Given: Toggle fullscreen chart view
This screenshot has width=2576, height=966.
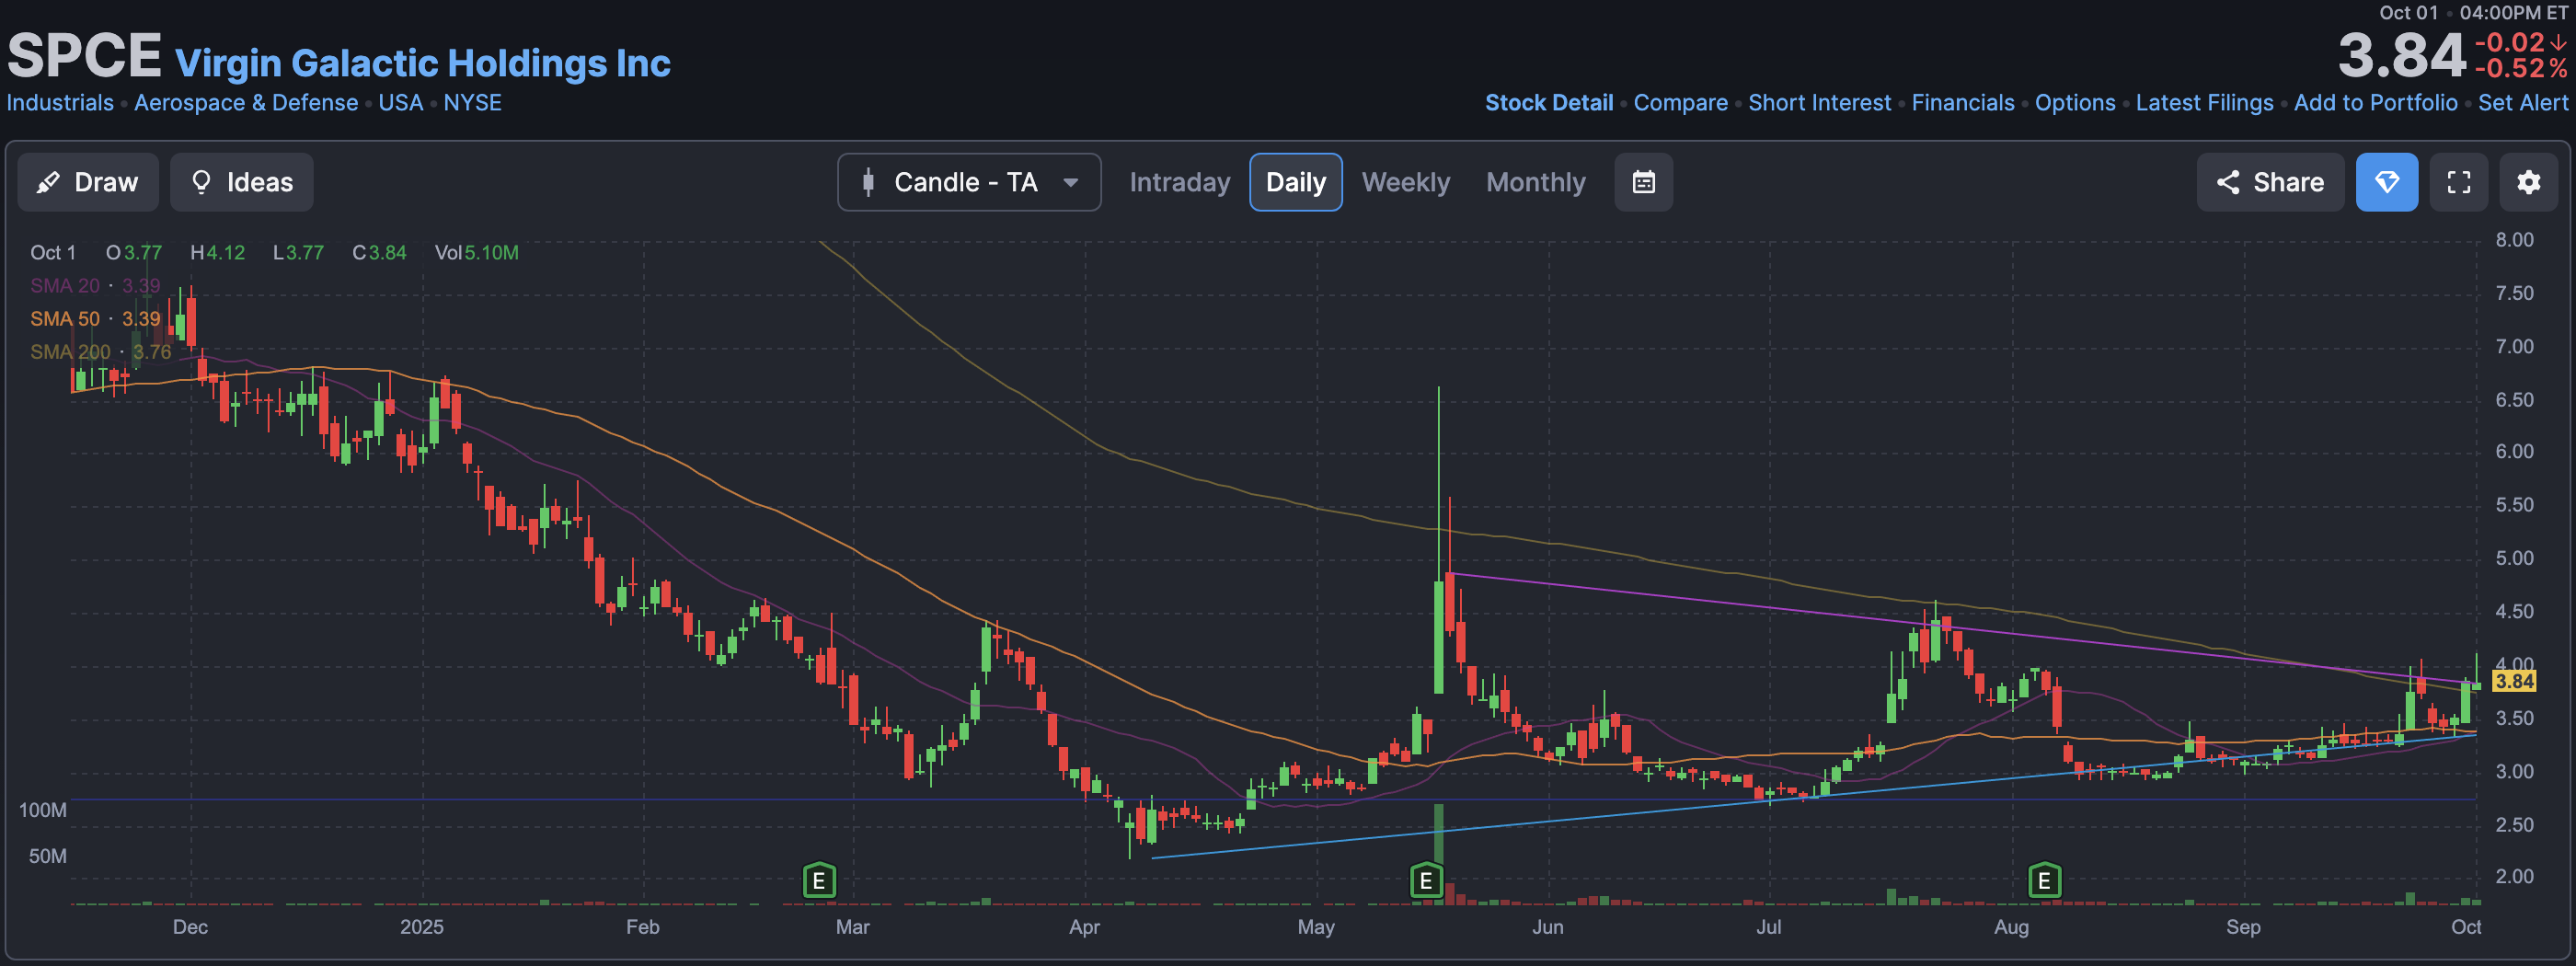Looking at the screenshot, I should click(2458, 182).
